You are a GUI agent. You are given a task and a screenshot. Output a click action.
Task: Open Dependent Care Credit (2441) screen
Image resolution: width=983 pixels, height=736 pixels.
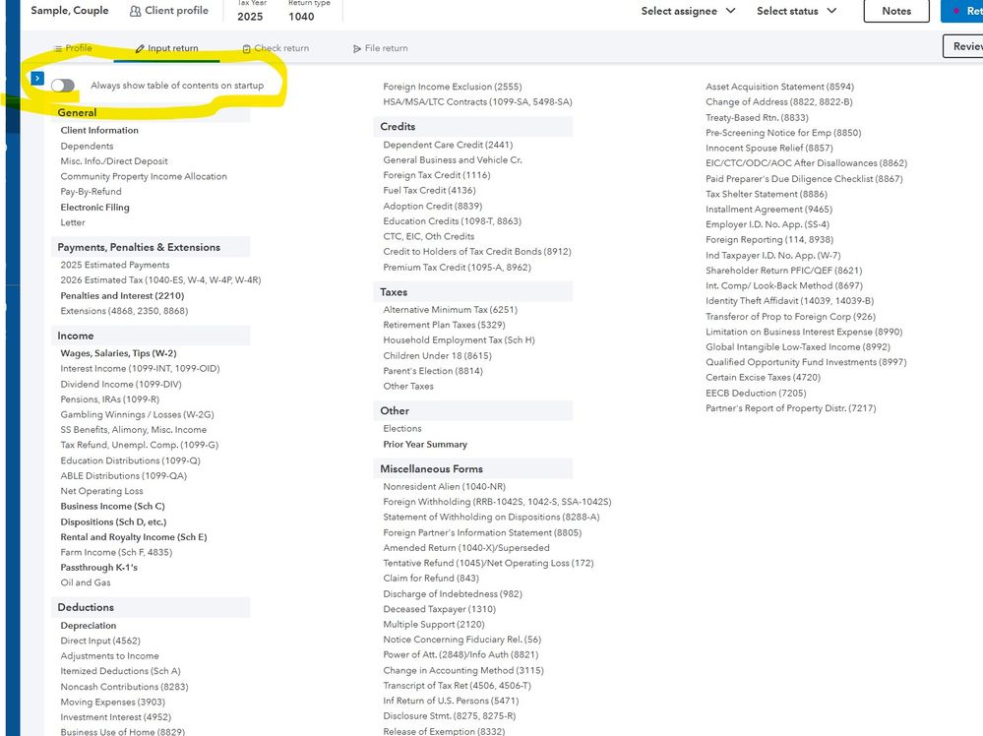[x=447, y=145]
